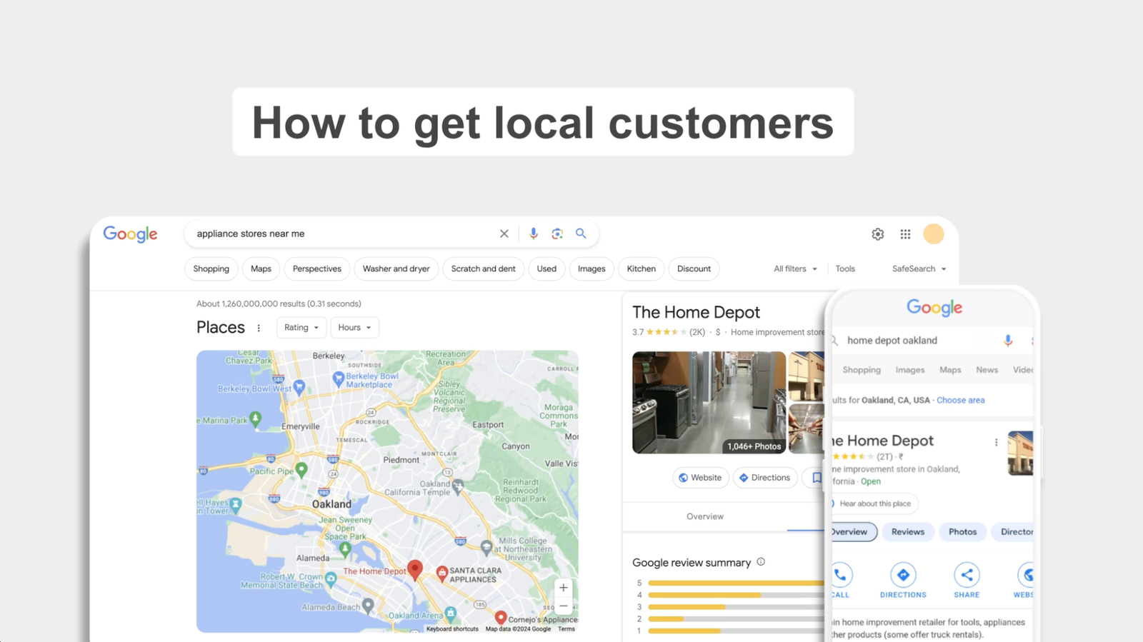Select the Perspectives filter chip
The image size is (1143, 642).
(x=316, y=269)
